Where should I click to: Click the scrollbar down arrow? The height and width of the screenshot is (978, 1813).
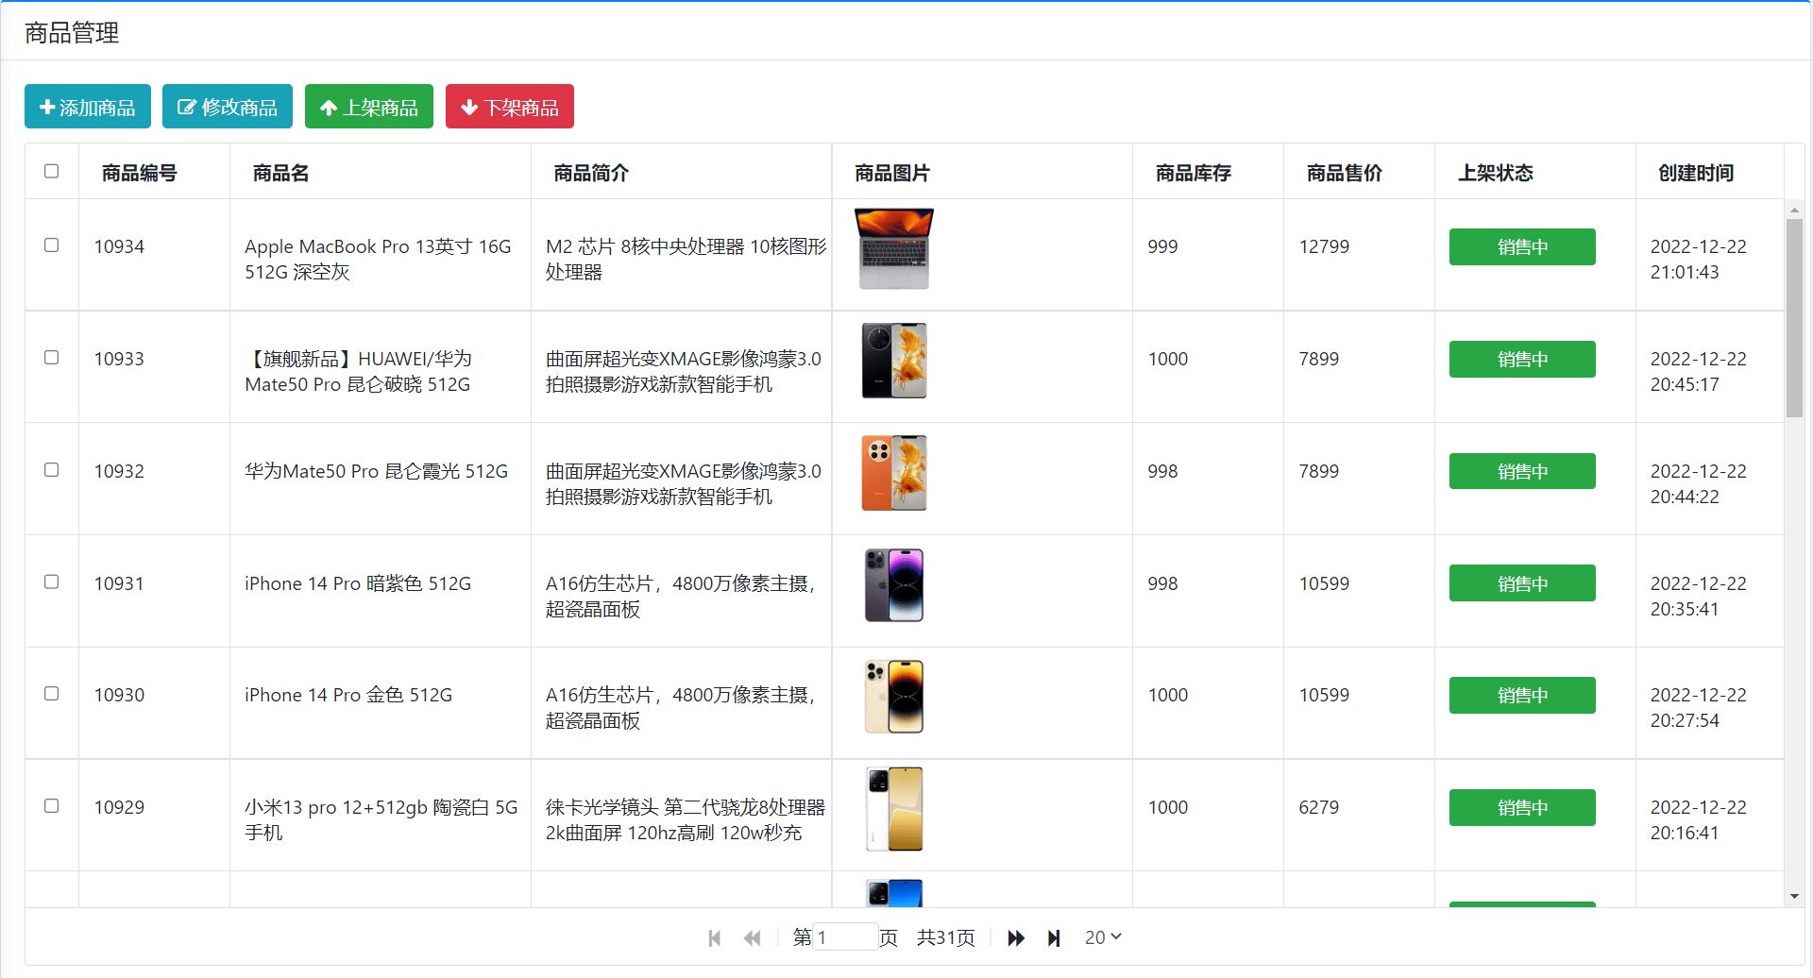[1794, 896]
